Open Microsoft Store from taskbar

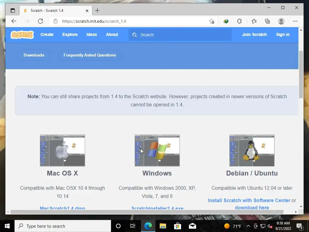pos(177,226)
